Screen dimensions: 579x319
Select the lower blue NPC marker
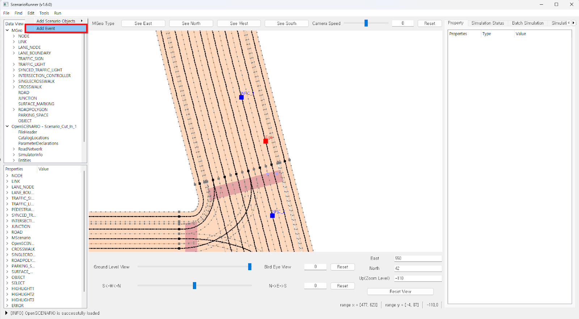tap(272, 216)
